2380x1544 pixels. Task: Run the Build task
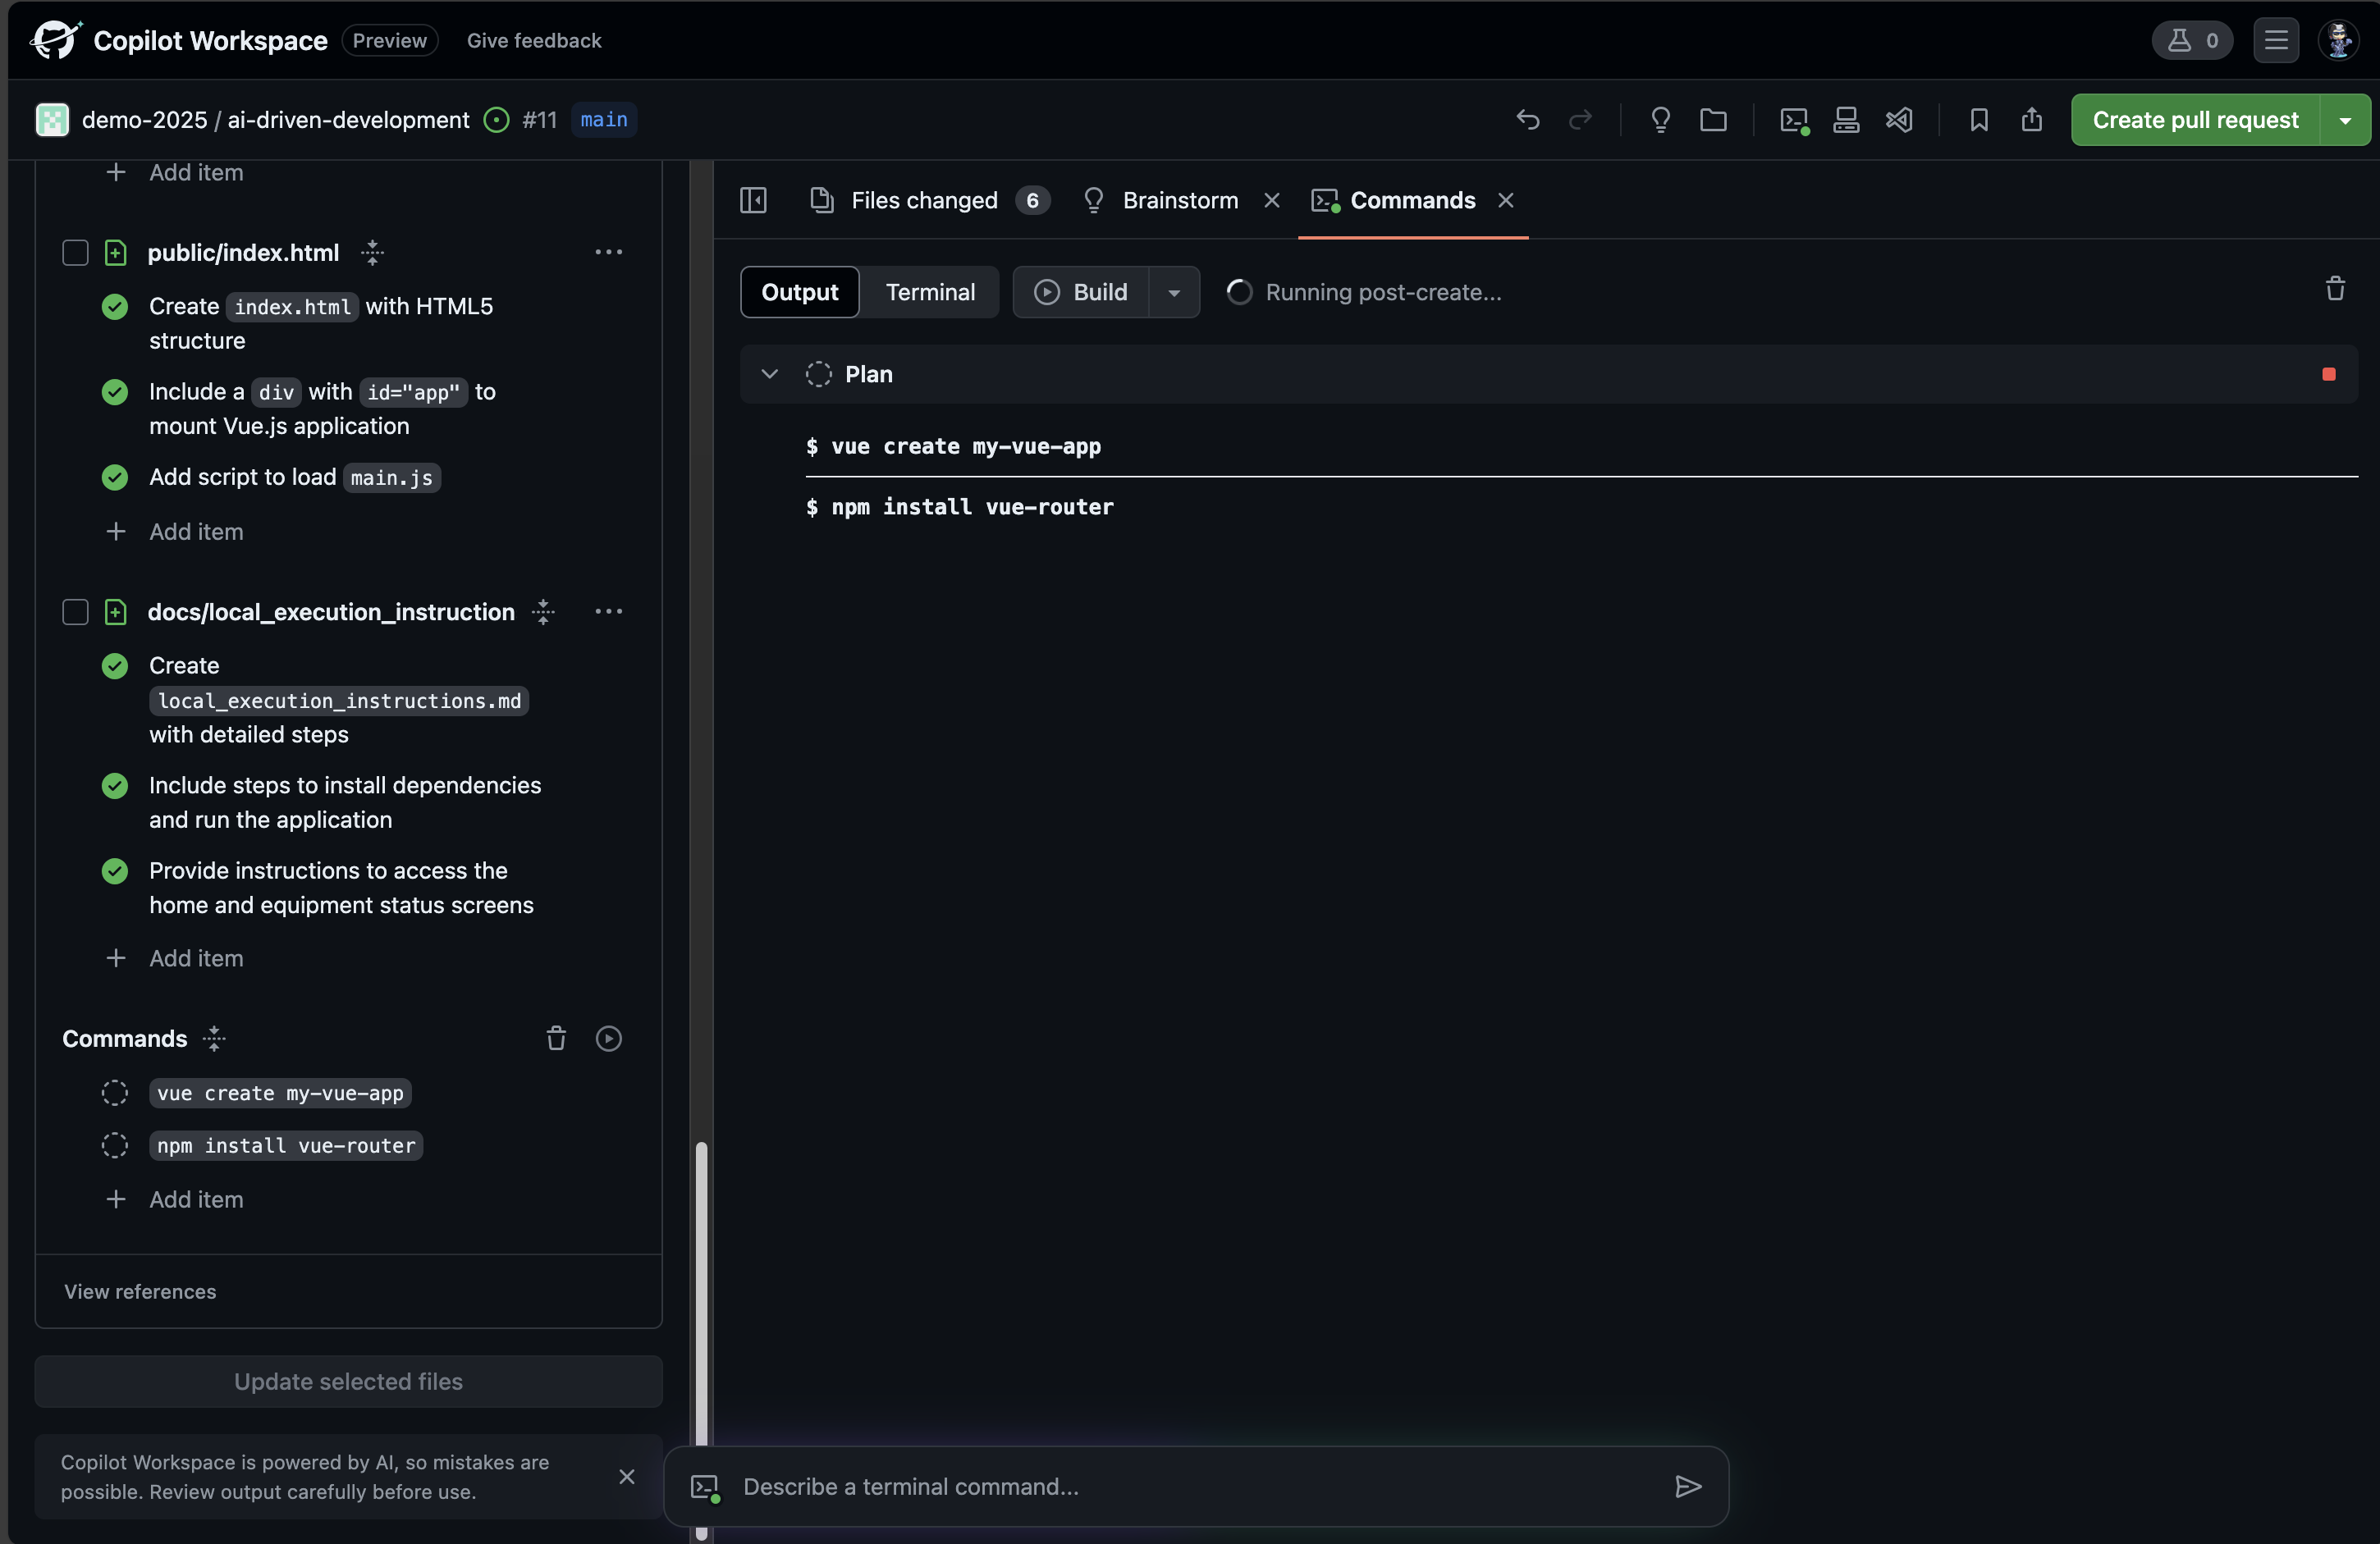pyautogui.click(x=1081, y=292)
